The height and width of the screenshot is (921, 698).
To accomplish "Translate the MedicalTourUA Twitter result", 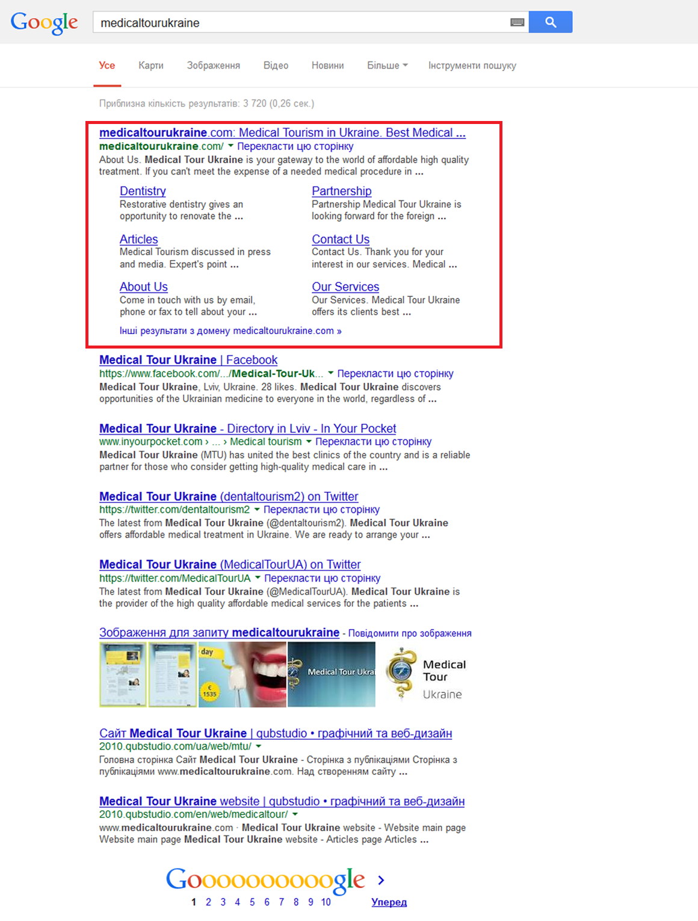I will (322, 578).
